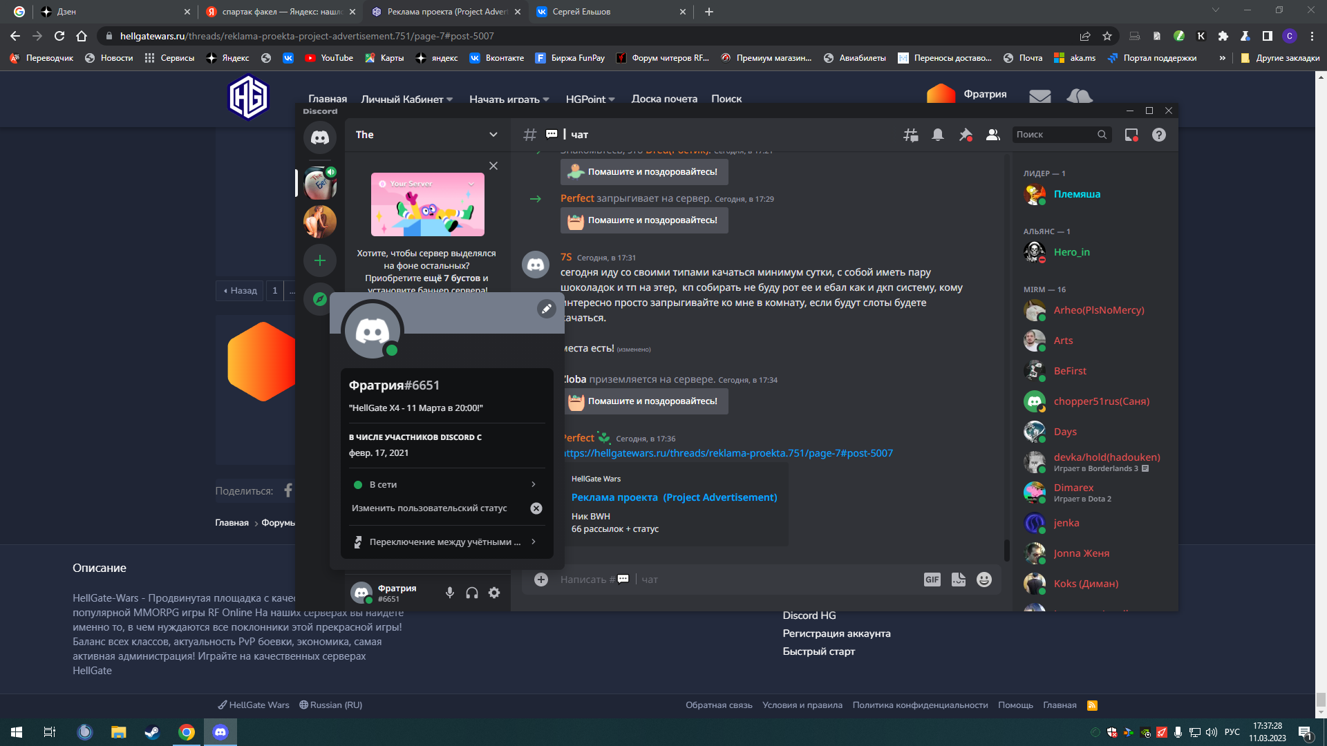Select member Hero_in in member list
The height and width of the screenshot is (746, 1327).
click(x=1095, y=253)
